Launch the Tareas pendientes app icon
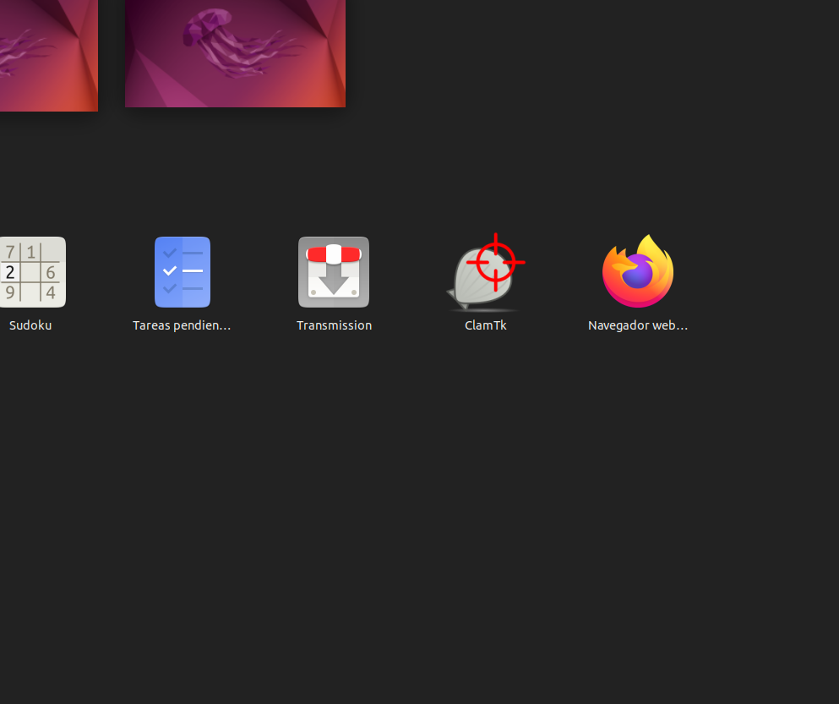839x704 pixels. pyautogui.click(x=183, y=272)
